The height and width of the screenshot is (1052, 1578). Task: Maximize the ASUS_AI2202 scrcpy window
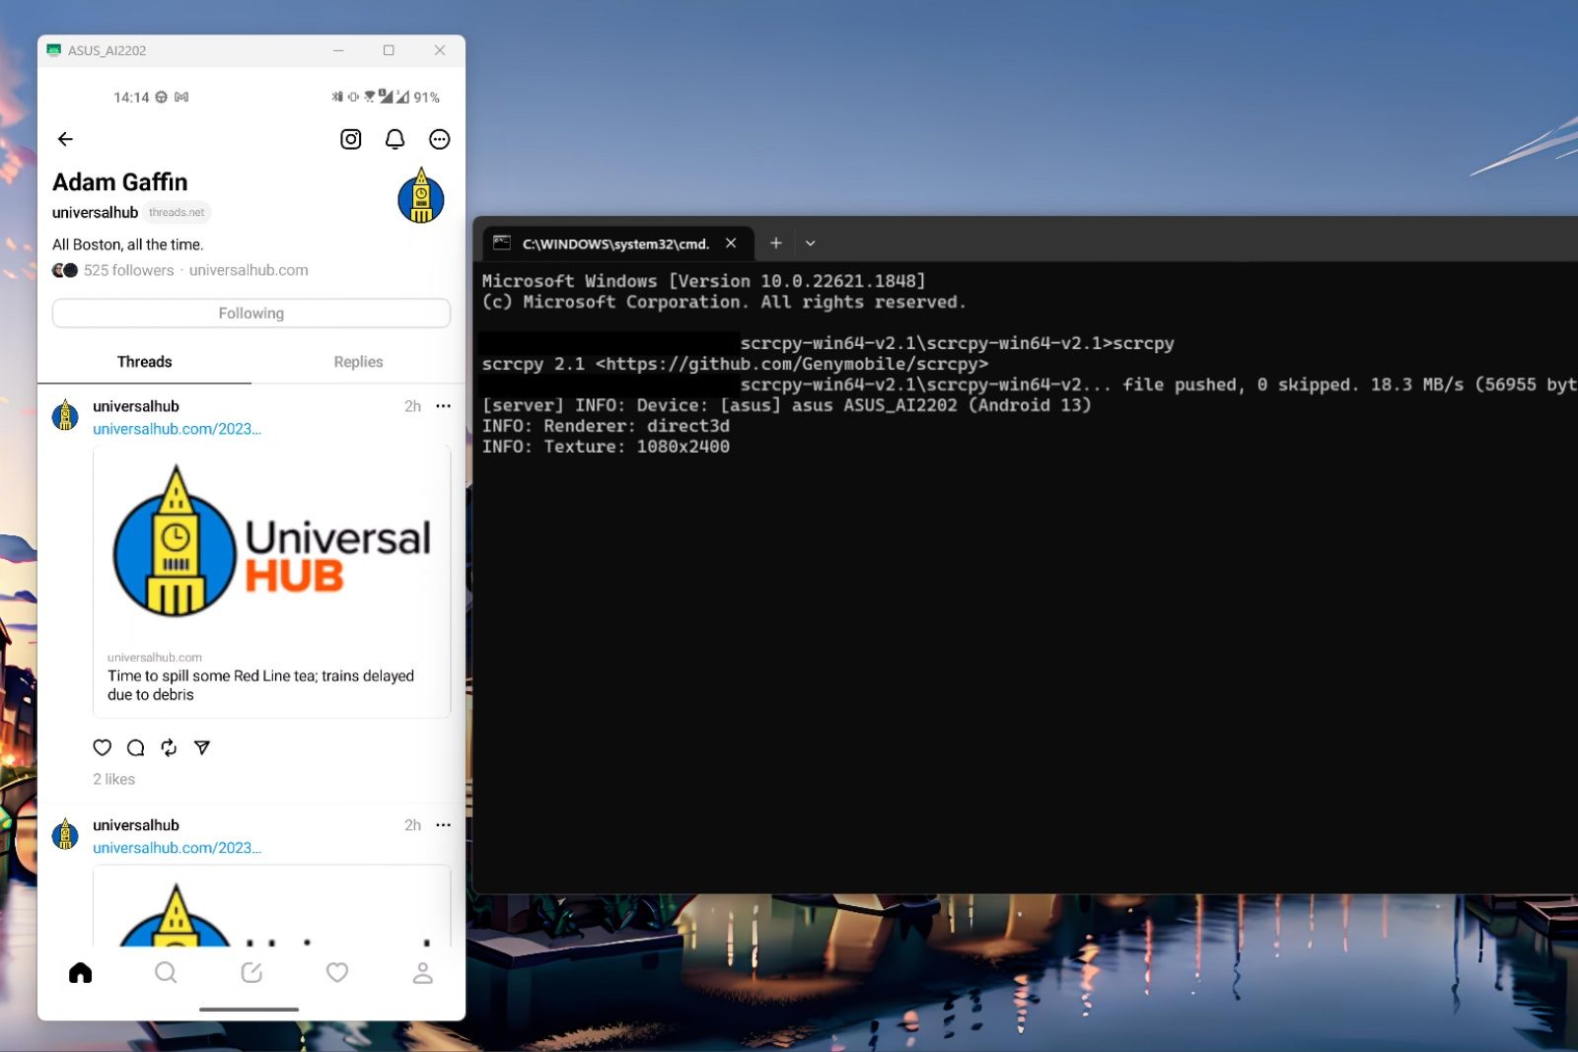point(389,50)
